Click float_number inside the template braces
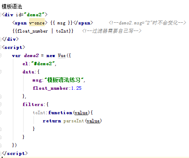Image resolution: width=189 pixels, height=158 pixels. point(33,31)
